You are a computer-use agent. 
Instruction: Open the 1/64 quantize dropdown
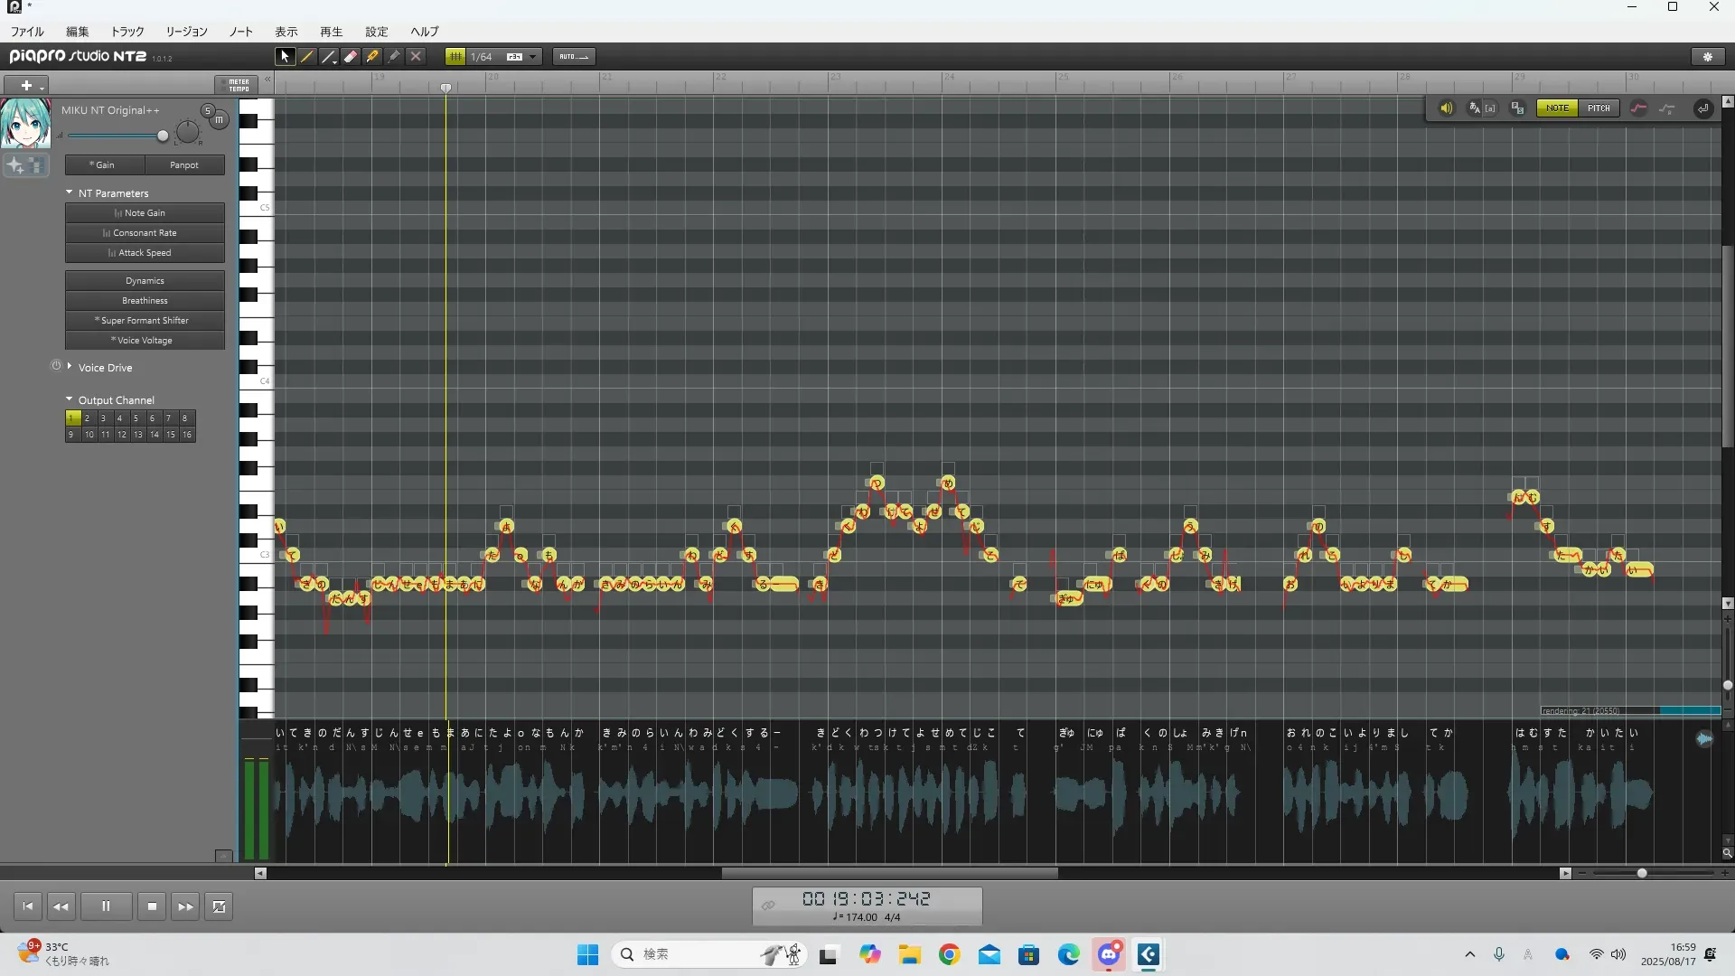point(533,56)
